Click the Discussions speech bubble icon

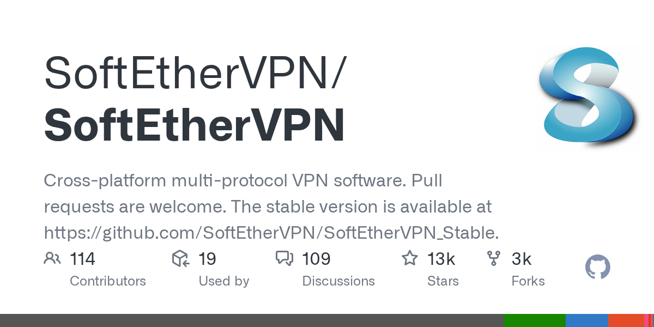click(284, 258)
